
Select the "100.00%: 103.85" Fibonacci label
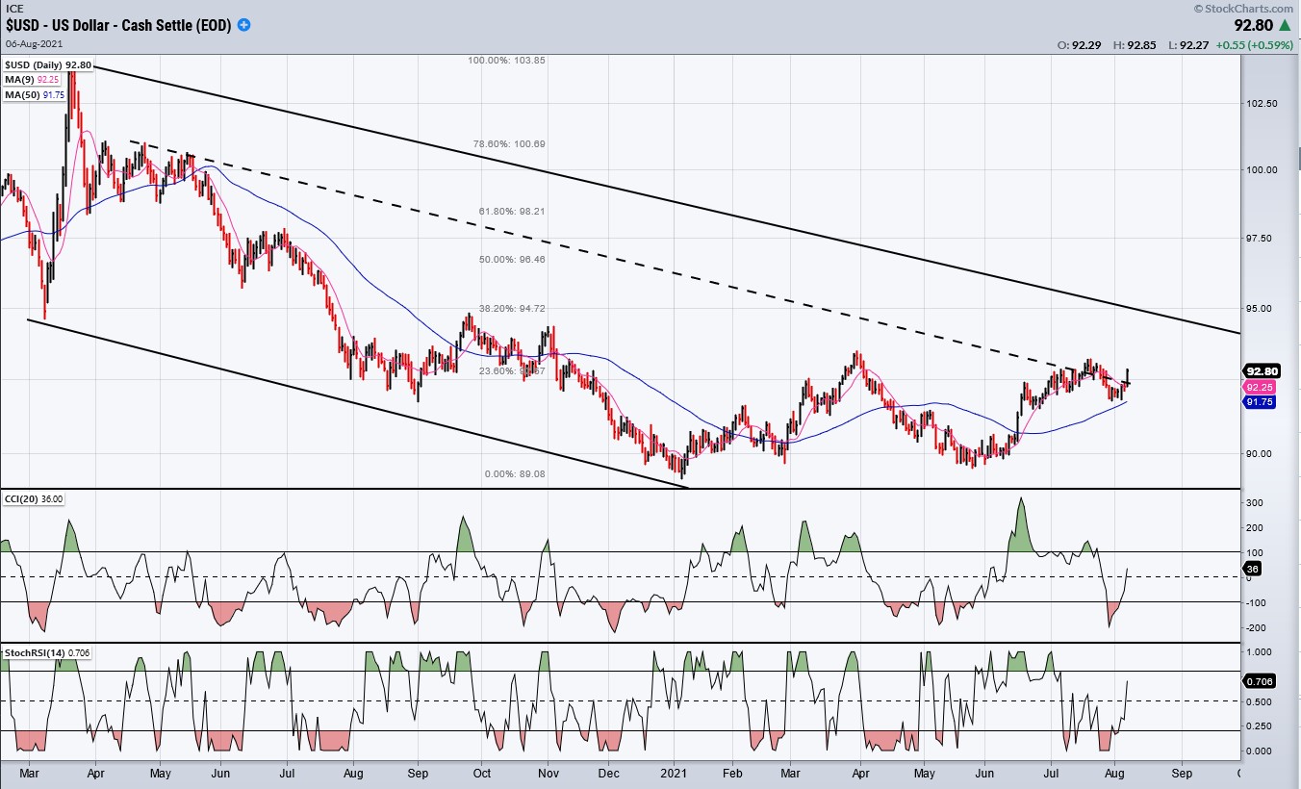coord(506,60)
